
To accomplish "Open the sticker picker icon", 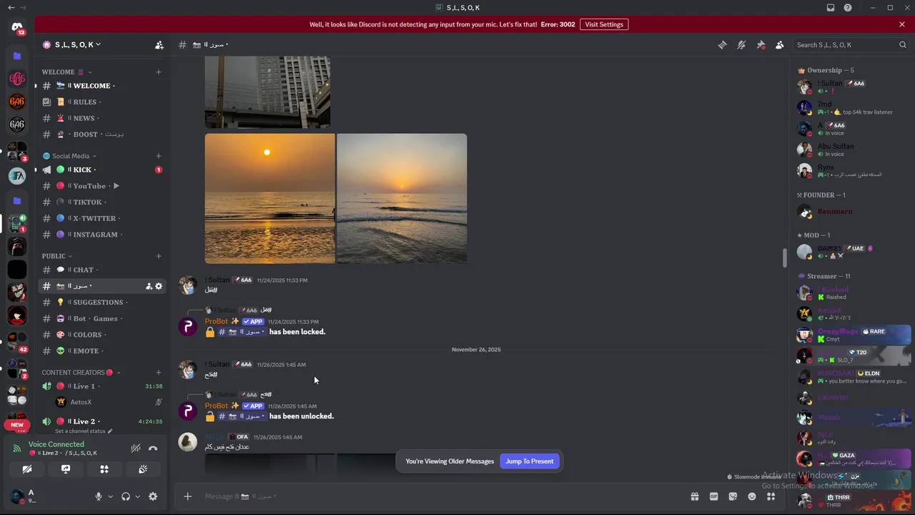I will pos(733,496).
